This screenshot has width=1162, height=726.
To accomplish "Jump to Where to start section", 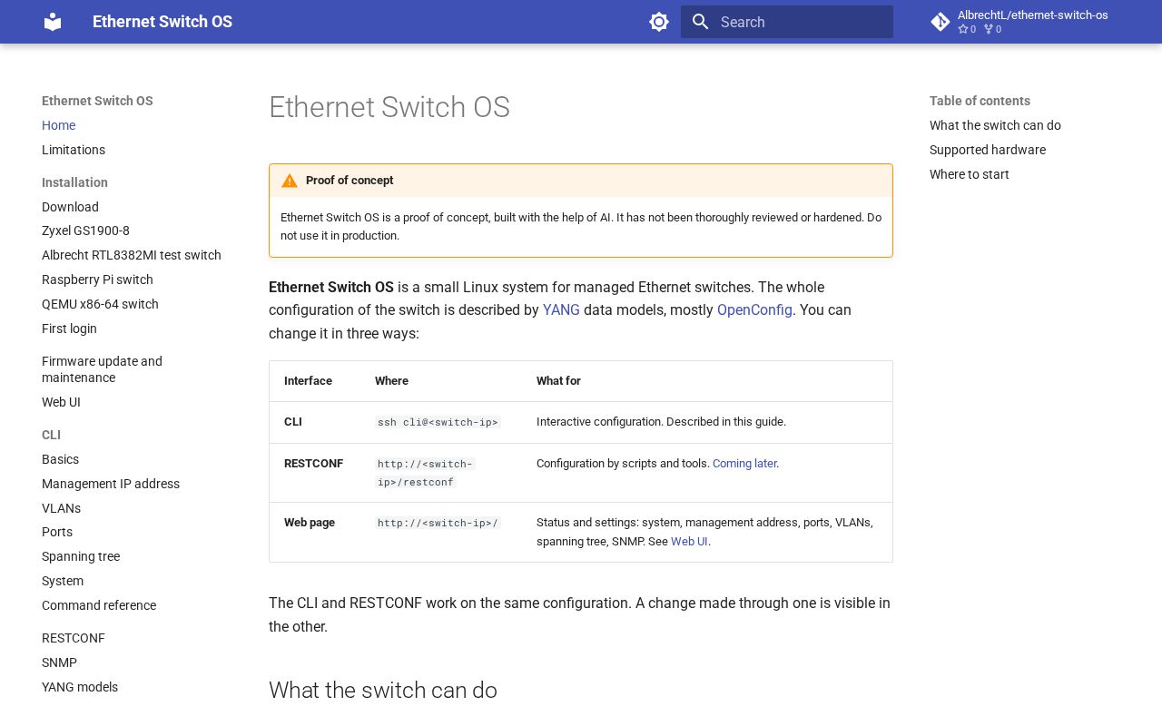I will 970,174.
